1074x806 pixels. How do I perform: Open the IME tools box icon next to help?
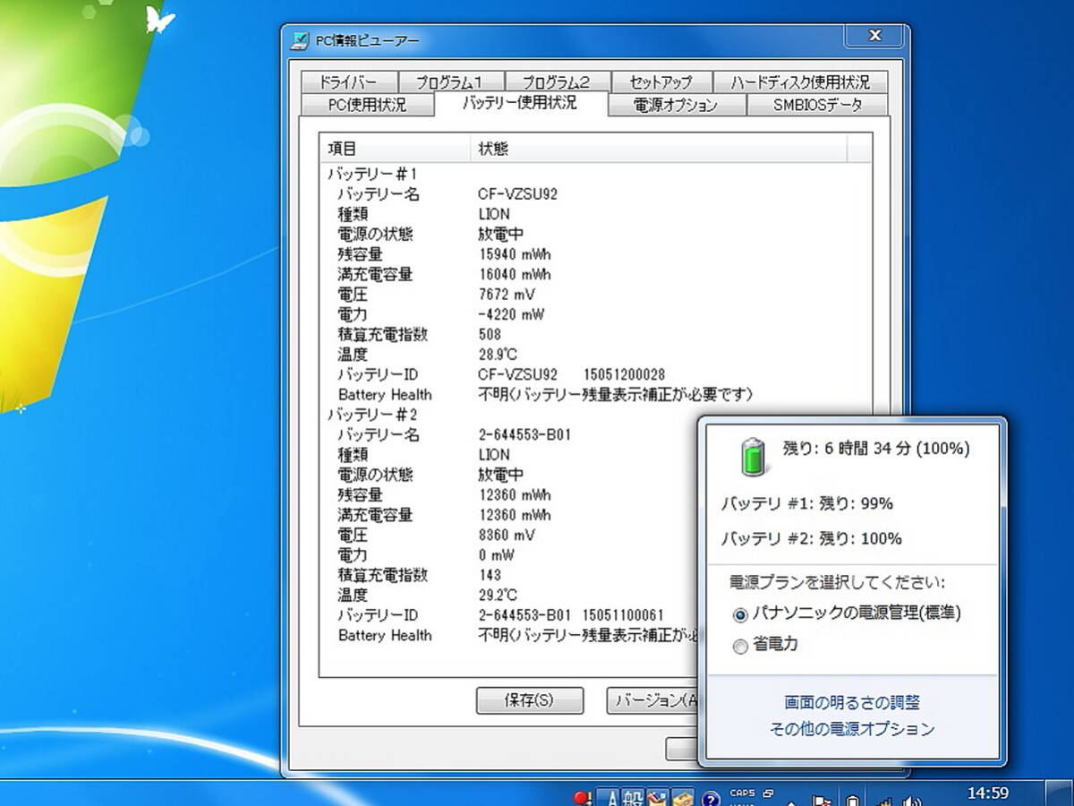(683, 797)
